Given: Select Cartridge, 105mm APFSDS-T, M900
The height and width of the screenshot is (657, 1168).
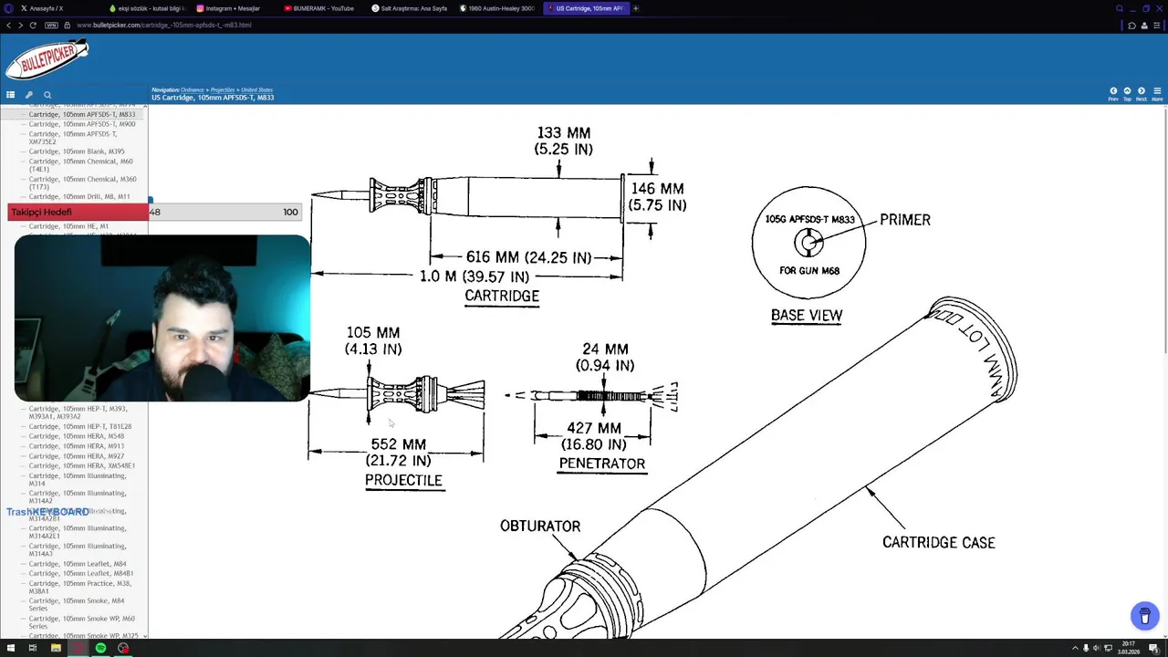Looking at the screenshot, I should (82, 124).
